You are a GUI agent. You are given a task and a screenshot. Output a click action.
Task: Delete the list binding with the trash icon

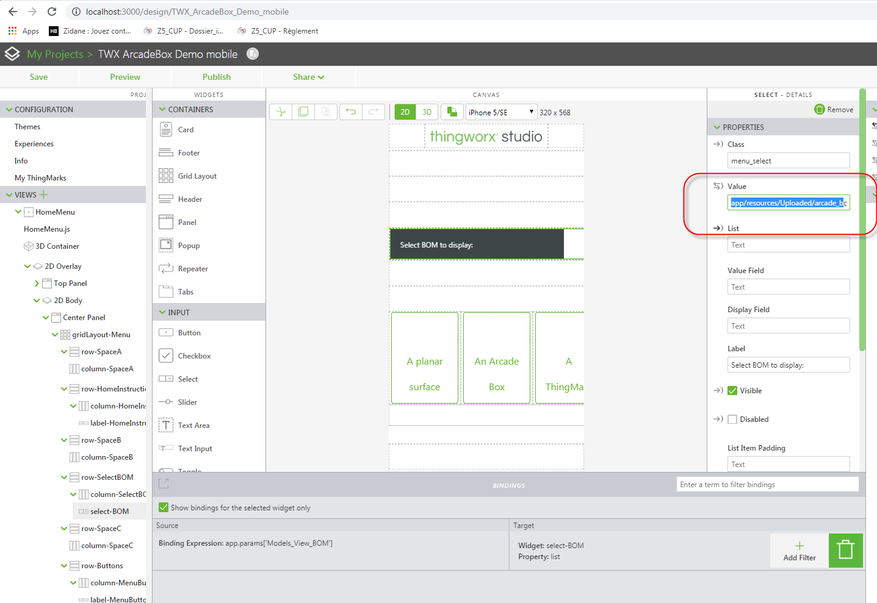845,549
